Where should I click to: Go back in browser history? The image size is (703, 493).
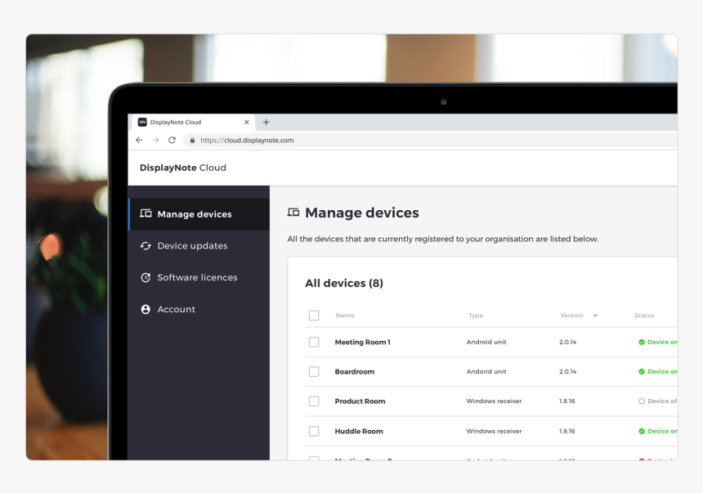click(x=140, y=140)
